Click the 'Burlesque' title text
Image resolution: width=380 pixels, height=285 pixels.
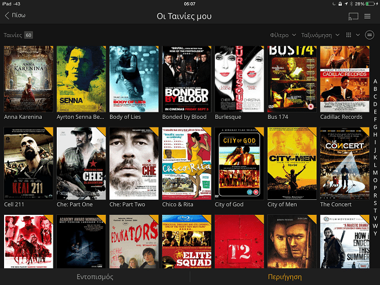(x=228, y=117)
